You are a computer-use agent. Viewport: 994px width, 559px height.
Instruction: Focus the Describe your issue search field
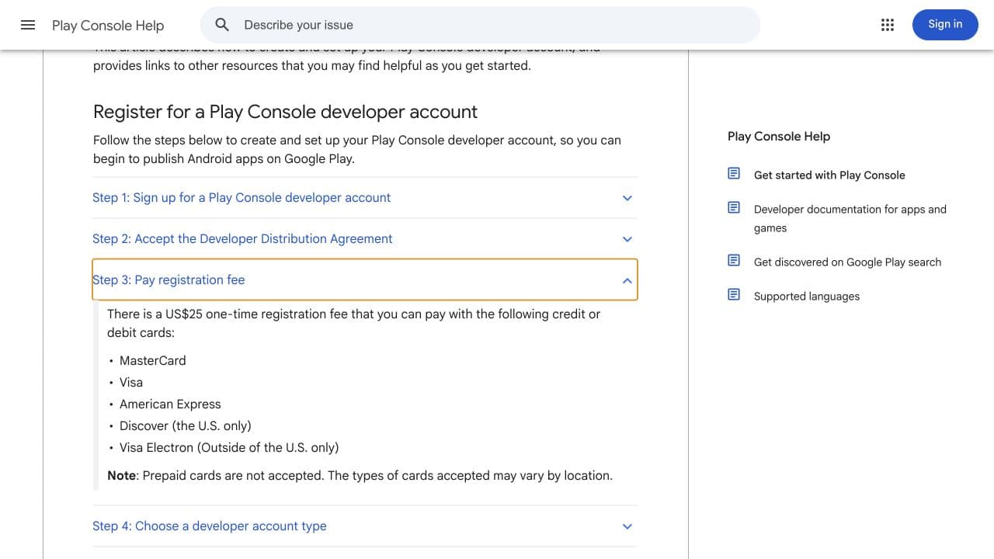click(x=480, y=25)
